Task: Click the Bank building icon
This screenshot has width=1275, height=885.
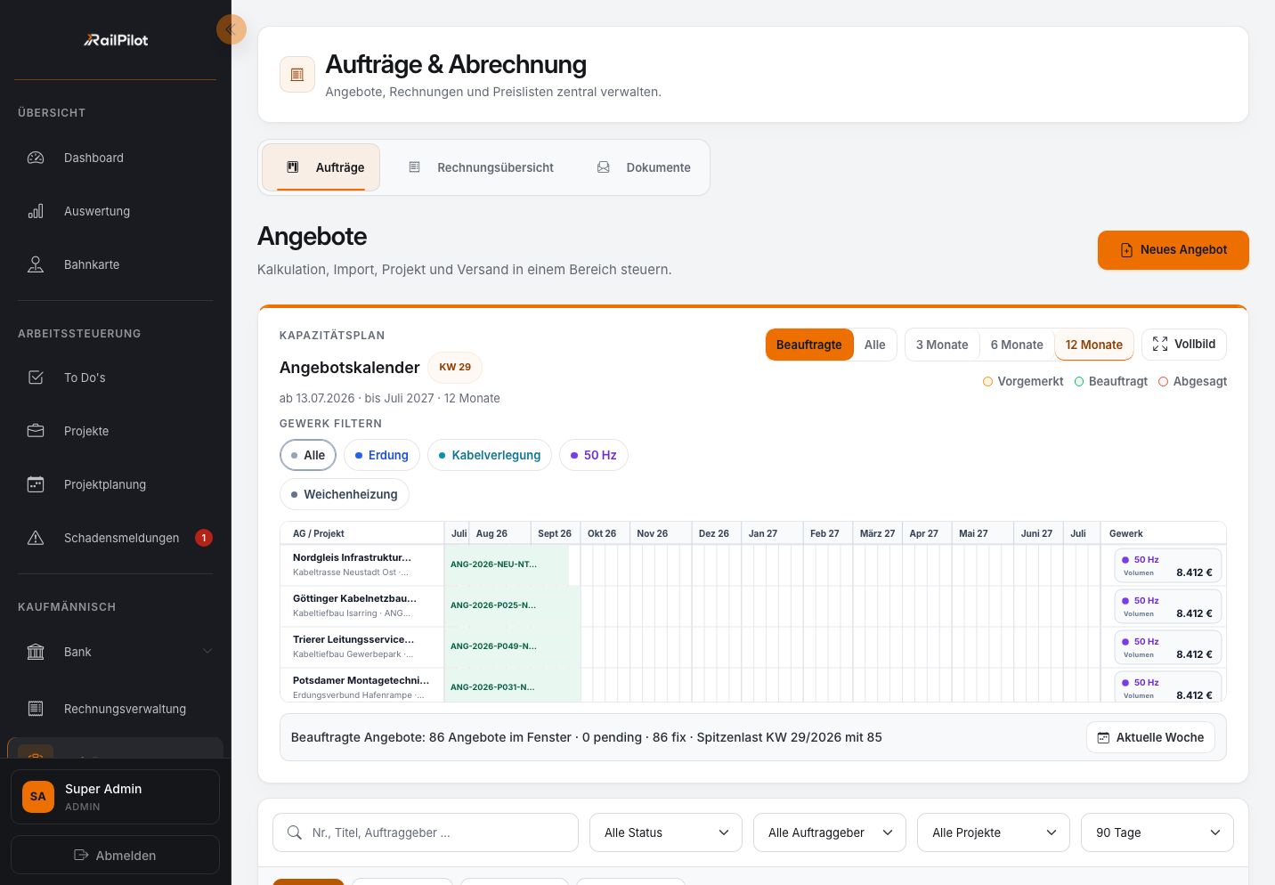Action: (36, 652)
